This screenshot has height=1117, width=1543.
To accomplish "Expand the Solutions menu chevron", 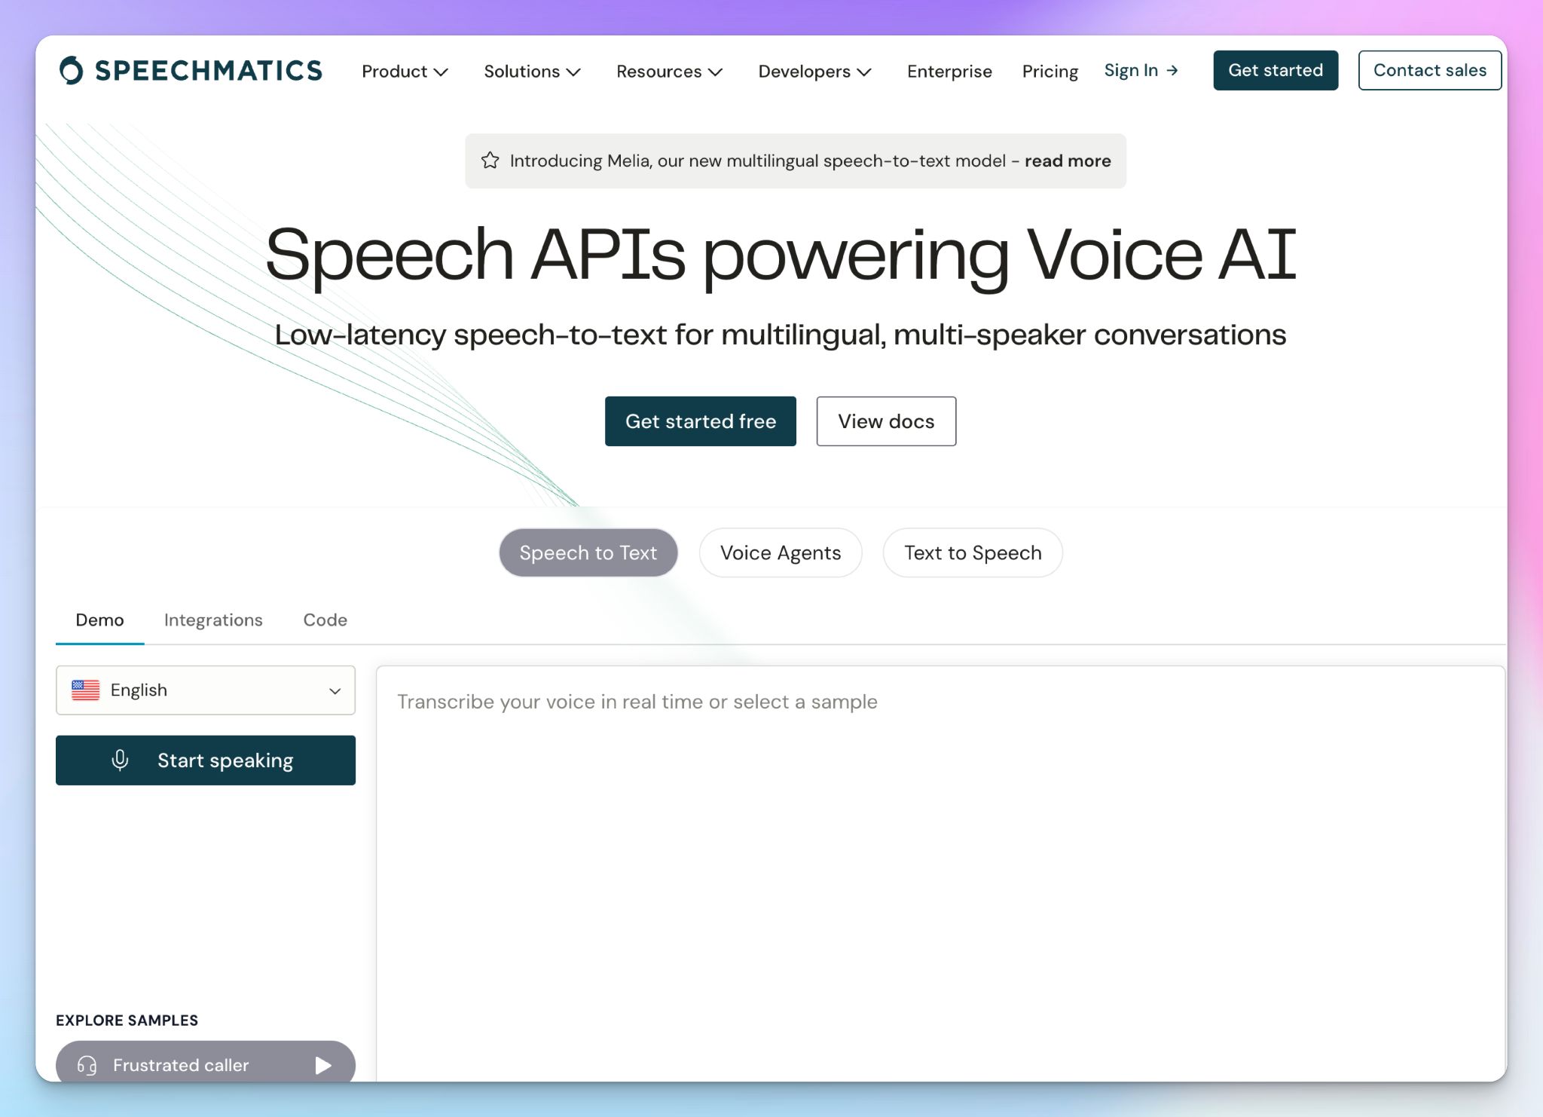I will (x=573, y=72).
